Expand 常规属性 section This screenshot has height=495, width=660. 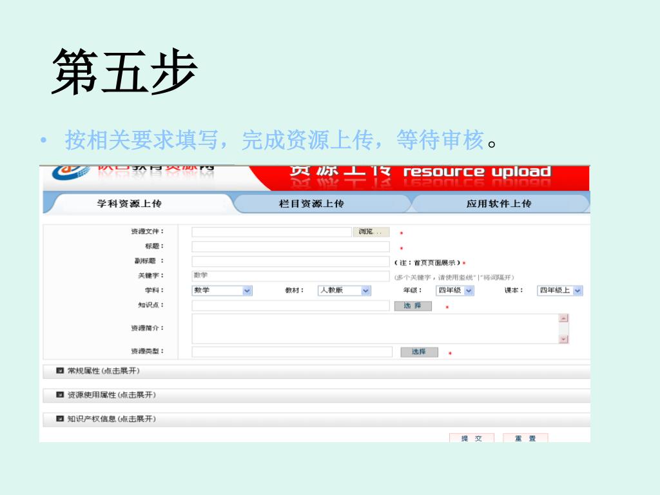point(316,371)
